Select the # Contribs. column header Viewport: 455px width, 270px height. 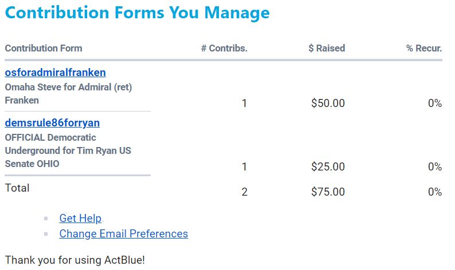click(x=224, y=48)
